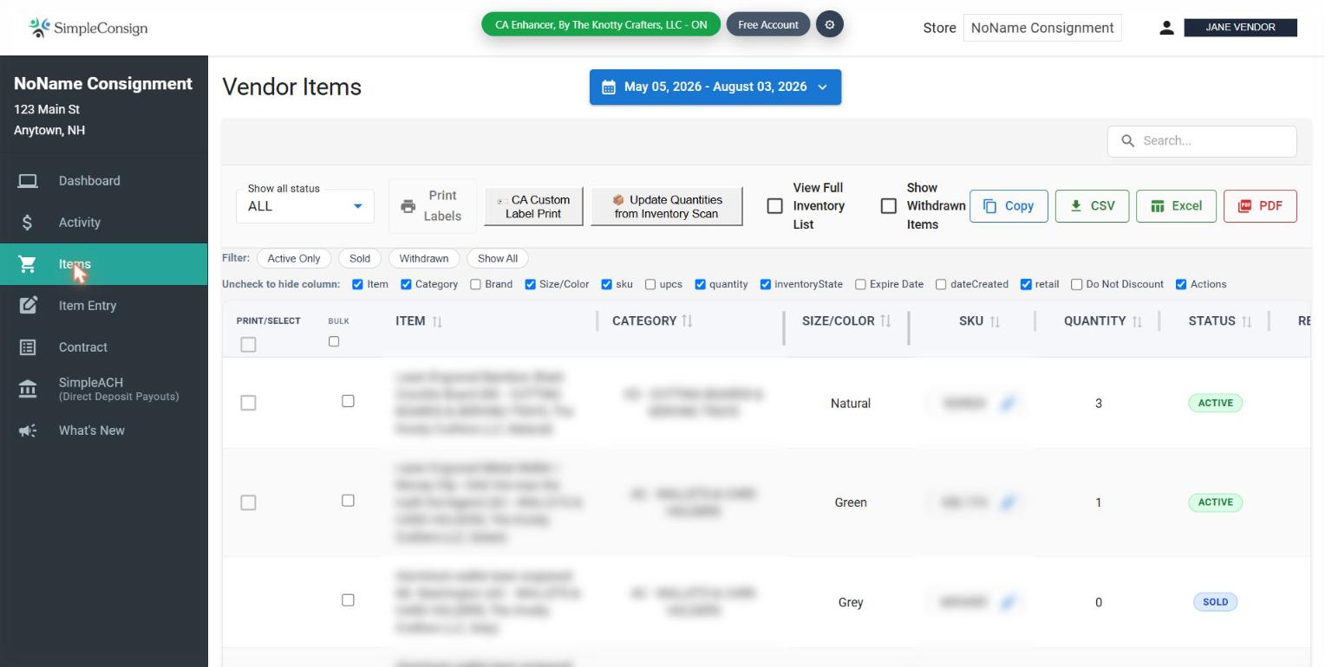
Task: Click the settings gear icon in header
Action: pyautogui.click(x=829, y=24)
